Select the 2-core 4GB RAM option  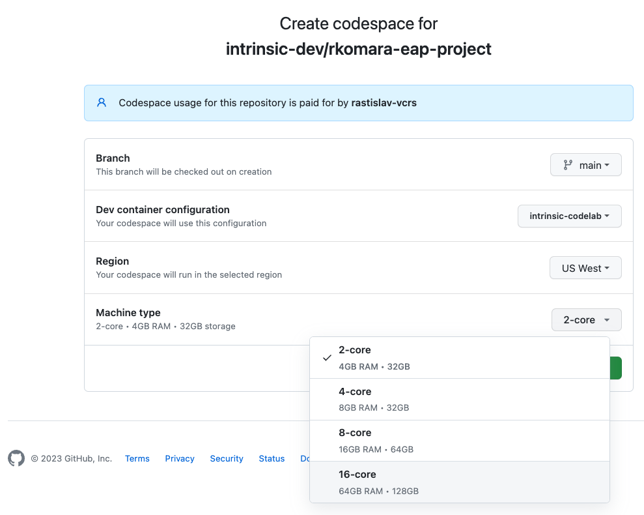459,357
